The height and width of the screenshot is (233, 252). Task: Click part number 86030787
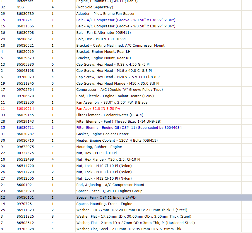coord(25,134)
